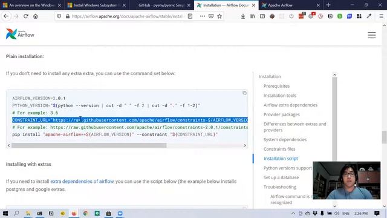Open the Windows Start menu
Image resolution: width=387 pixels, height=218 pixels.
(5, 213)
